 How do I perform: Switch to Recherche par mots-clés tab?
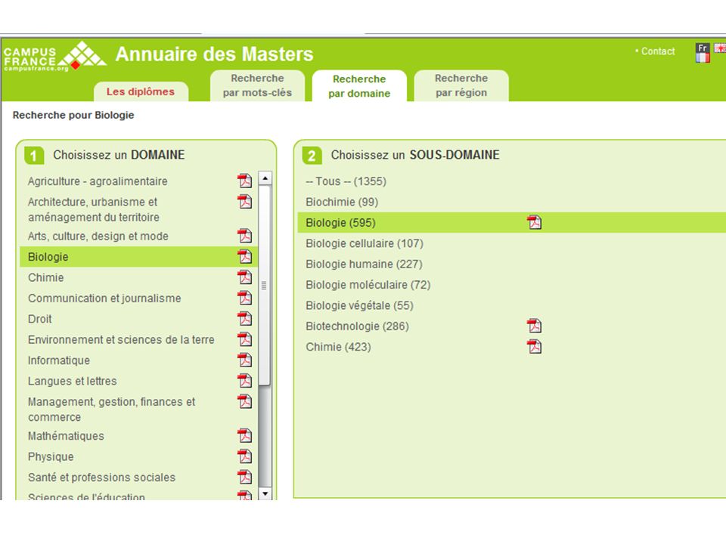(x=257, y=85)
